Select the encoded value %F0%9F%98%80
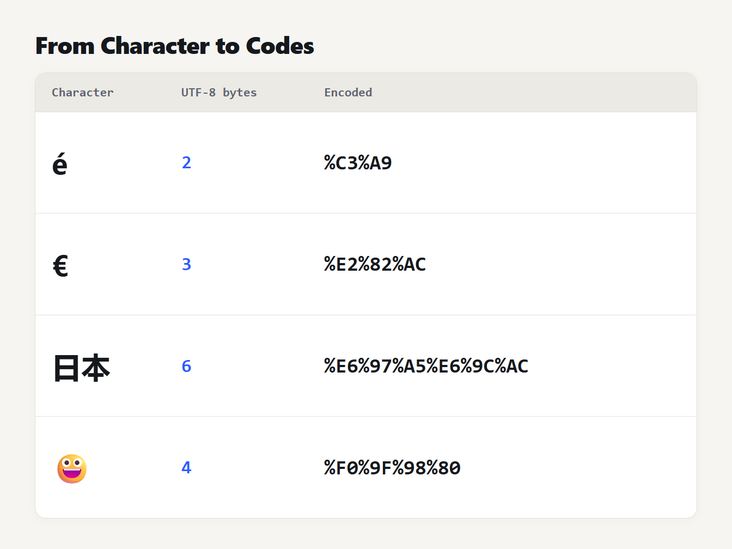732x549 pixels. pos(392,468)
